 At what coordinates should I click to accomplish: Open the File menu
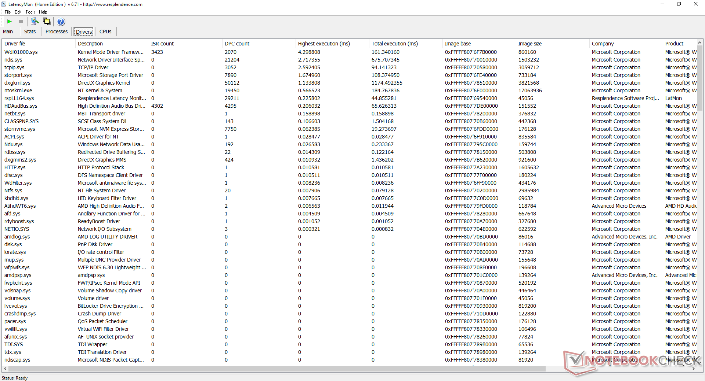(x=8, y=12)
